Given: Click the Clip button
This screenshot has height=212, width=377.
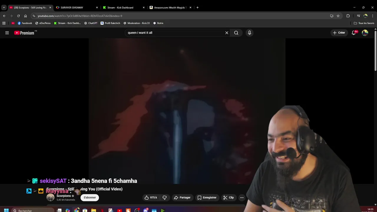Looking at the screenshot, I should [229, 198].
